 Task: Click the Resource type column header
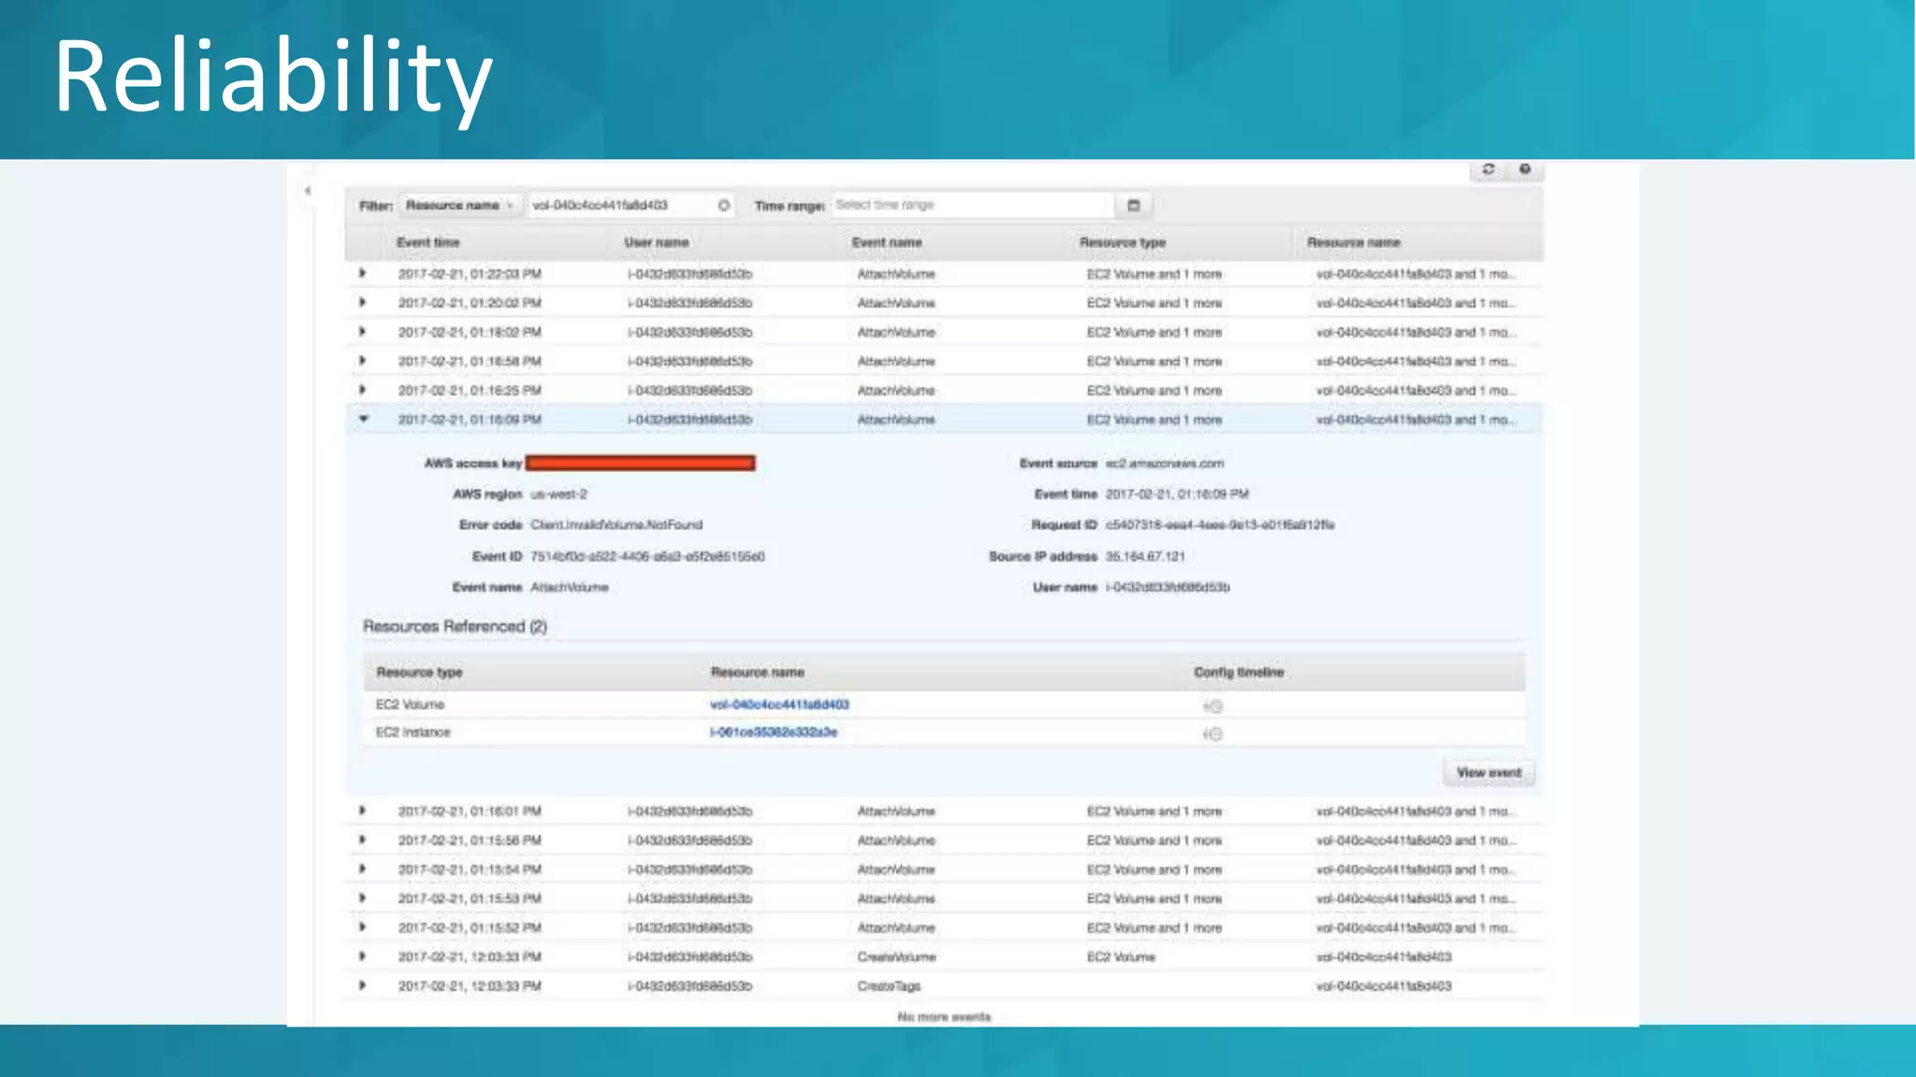(x=1122, y=243)
